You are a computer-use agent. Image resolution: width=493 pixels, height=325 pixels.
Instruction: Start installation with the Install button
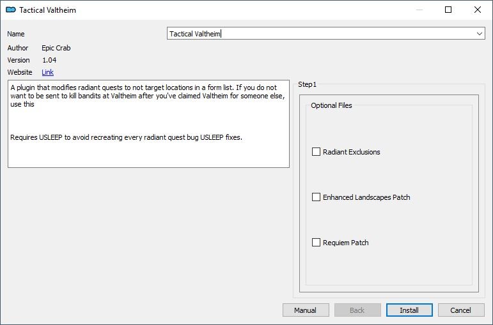point(409,310)
